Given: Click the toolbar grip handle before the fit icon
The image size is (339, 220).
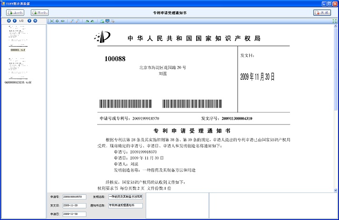Looking at the screenshot, I should click(x=48, y=21).
